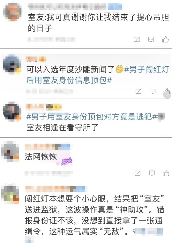
Task: Like the comment about 提心吊胆的日子
Action: pos(165,39)
